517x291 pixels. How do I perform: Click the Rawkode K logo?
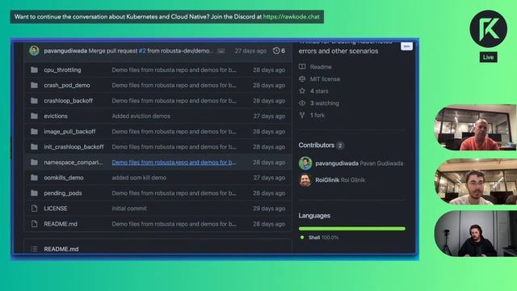click(x=488, y=29)
